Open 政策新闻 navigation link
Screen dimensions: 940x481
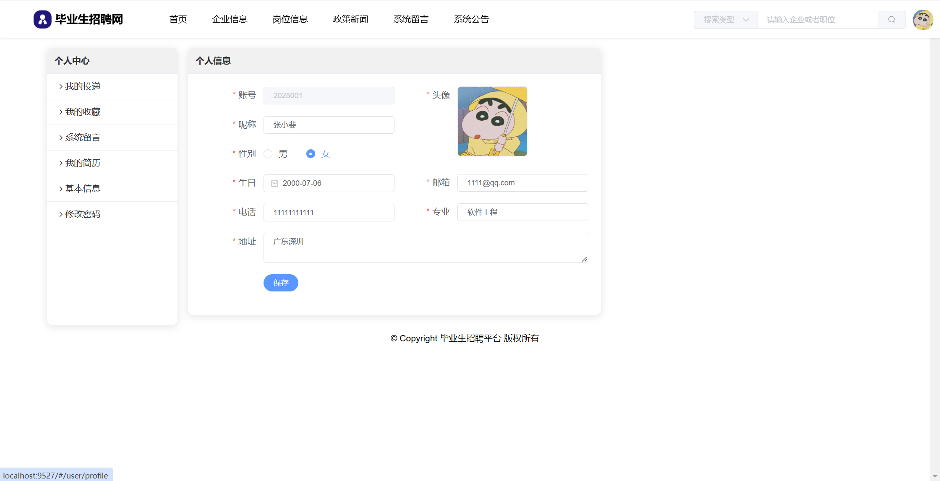coord(350,19)
